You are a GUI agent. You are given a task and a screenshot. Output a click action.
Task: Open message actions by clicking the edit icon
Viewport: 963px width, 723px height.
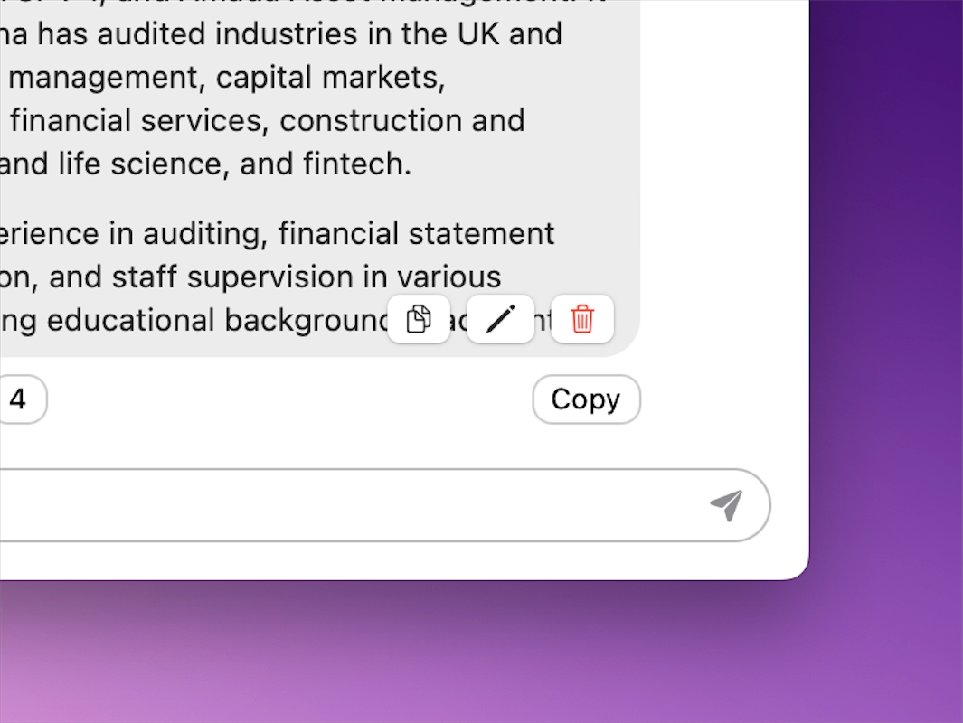pos(500,319)
